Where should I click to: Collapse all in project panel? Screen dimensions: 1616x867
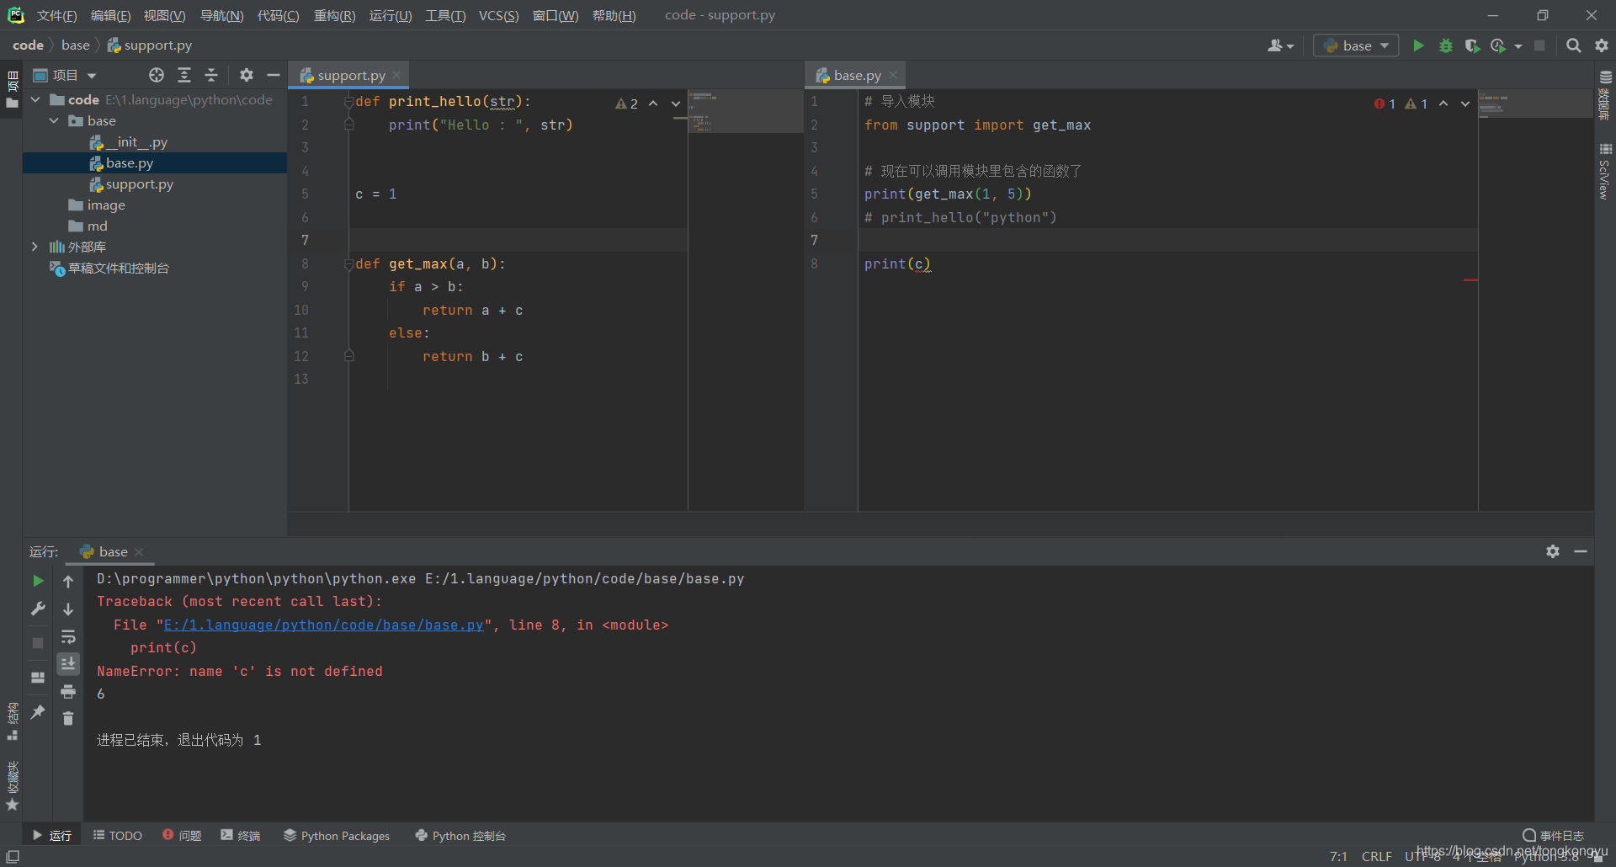tap(211, 75)
